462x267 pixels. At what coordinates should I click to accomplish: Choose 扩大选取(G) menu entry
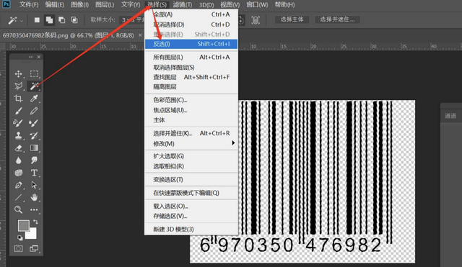(191, 156)
